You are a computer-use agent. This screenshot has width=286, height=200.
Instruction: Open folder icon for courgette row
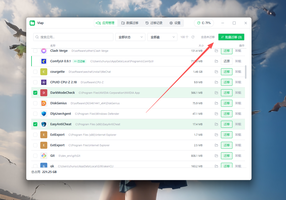tap(216, 72)
